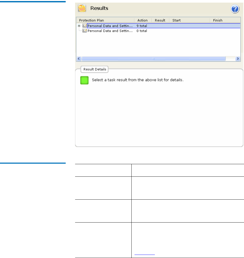Image resolution: width=244 pixels, height=258 pixels.
Task: Sort by the Result column header
Action: (x=161, y=20)
